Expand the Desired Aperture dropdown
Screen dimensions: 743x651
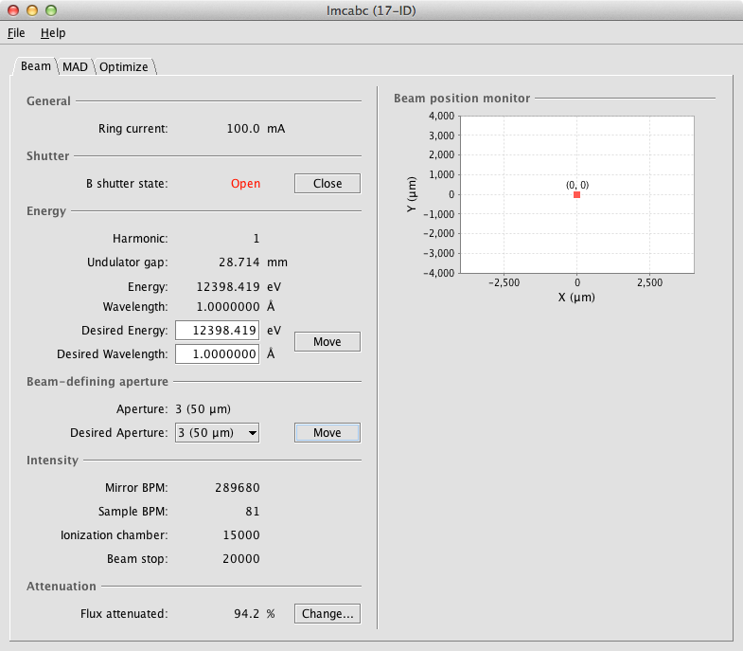[218, 433]
